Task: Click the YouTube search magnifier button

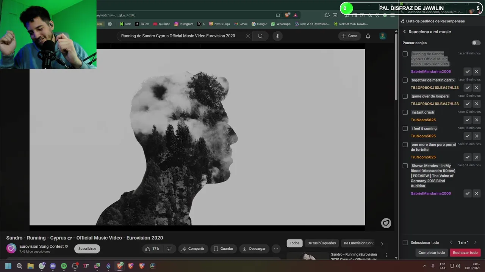Action: point(260,36)
